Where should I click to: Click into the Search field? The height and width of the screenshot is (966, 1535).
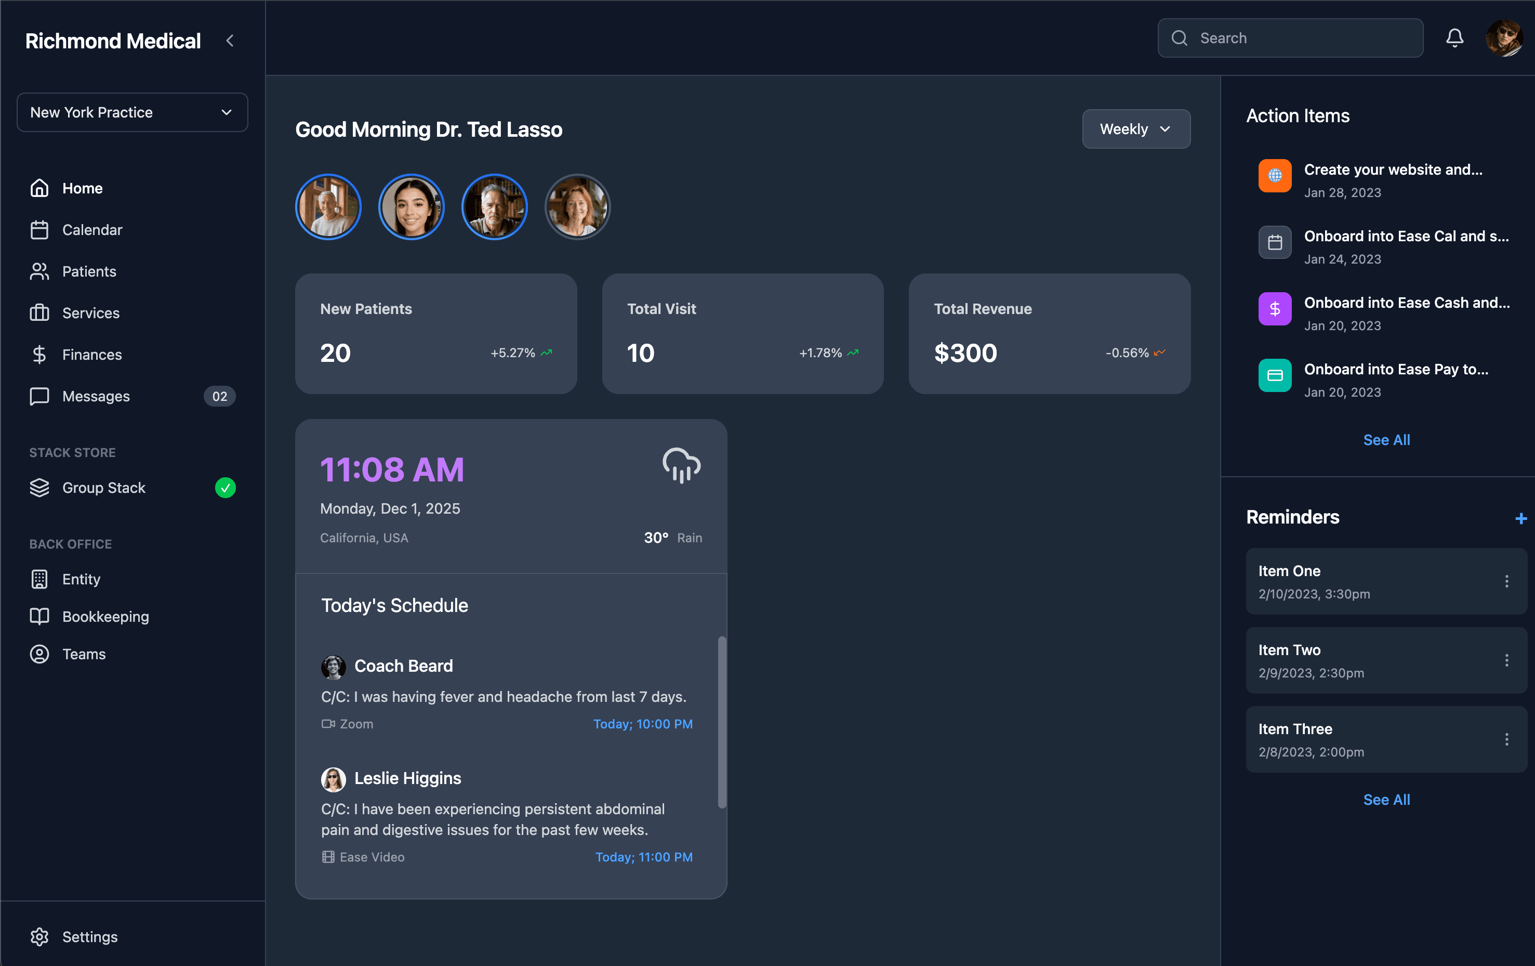tap(1301, 38)
